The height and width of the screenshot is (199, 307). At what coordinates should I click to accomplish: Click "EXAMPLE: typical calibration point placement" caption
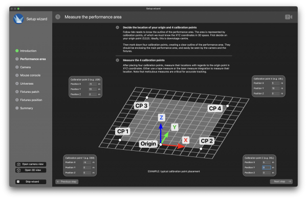pyautogui.click(x=173, y=171)
